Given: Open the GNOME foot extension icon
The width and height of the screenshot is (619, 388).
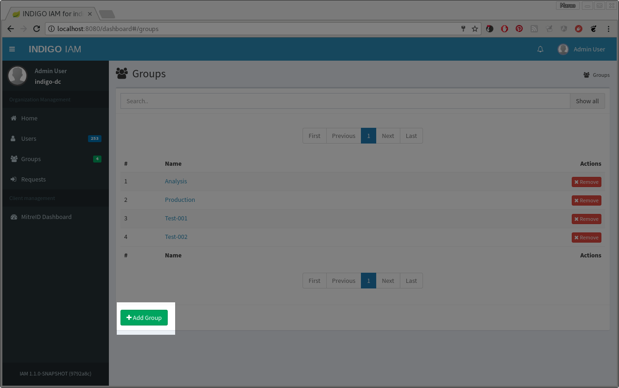Looking at the screenshot, I should pyautogui.click(x=594, y=29).
